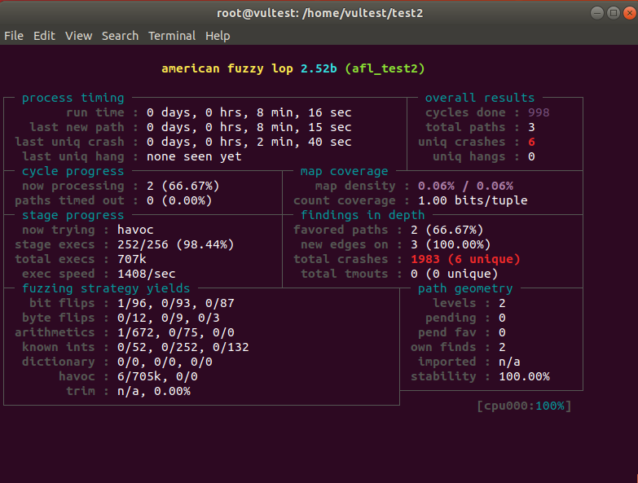Click the havoc yields value '6/705k, 0/0'
The image size is (638, 483).
157,376
